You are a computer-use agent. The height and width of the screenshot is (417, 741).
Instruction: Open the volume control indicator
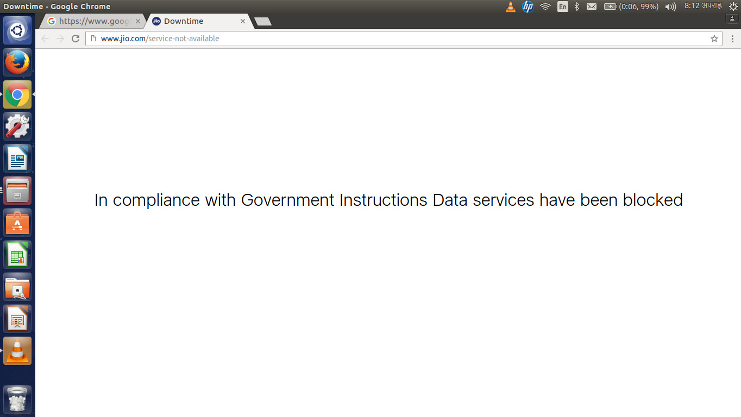(x=670, y=7)
